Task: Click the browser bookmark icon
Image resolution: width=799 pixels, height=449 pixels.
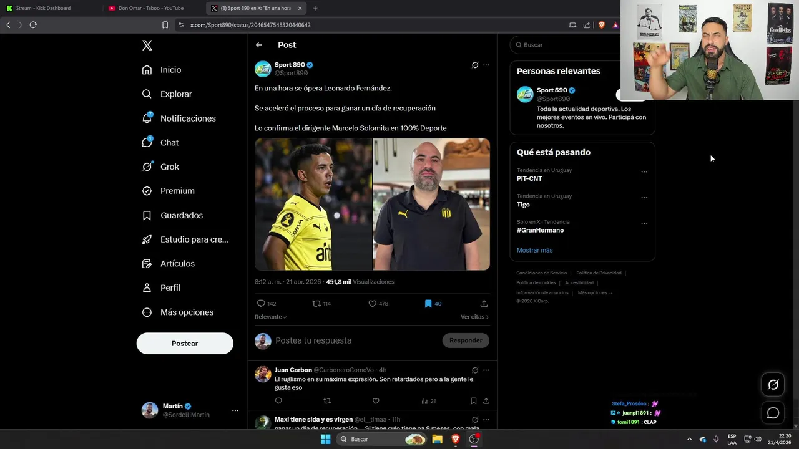Action: click(x=165, y=25)
